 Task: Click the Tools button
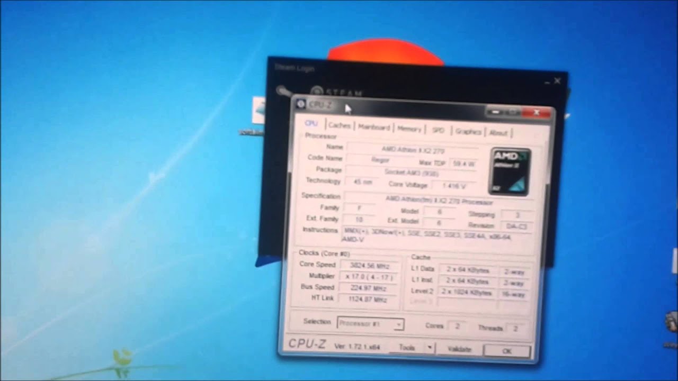coord(407,347)
